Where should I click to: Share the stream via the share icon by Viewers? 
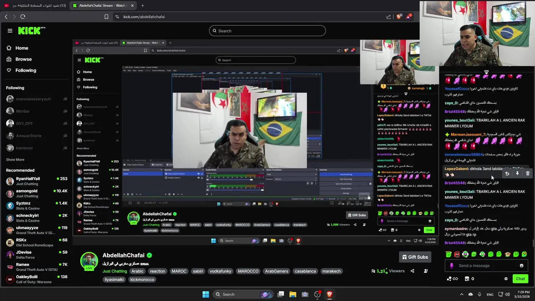412,271
